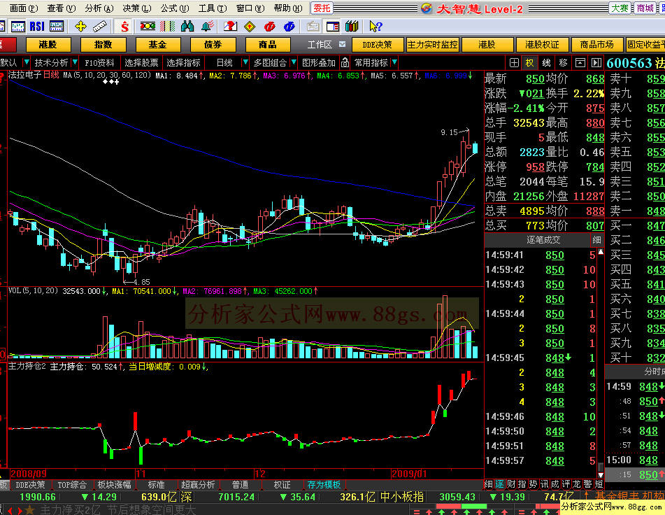Click the 债券 yellow button
This screenshot has width=665, height=515.
[x=213, y=45]
